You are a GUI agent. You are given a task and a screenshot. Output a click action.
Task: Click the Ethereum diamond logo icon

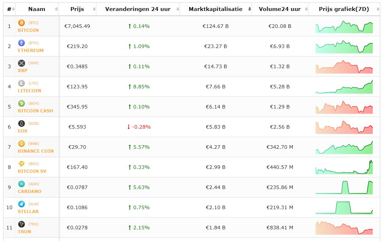pyautogui.click(x=22, y=43)
